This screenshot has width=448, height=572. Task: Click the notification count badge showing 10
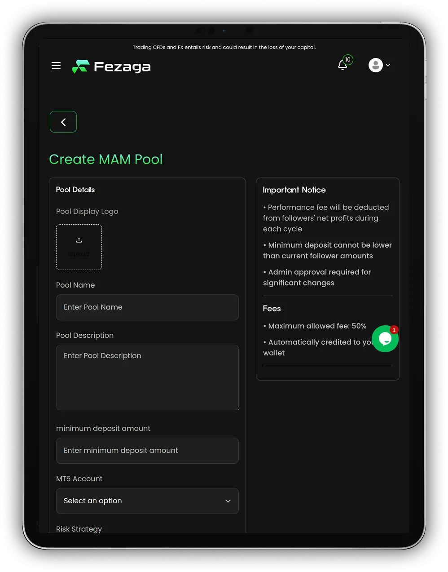pyautogui.click(x=348, y=60)
